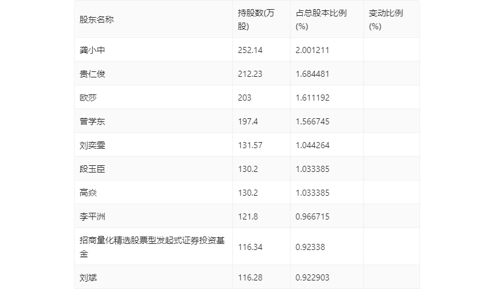Click the 股东名称 column header
This screenshot has width=494, height=289.
[x=96, y=20]
